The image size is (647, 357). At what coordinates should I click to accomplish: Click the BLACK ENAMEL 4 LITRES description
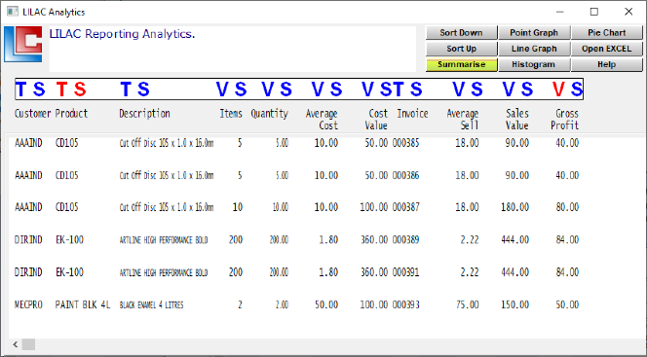pos(151,305)
